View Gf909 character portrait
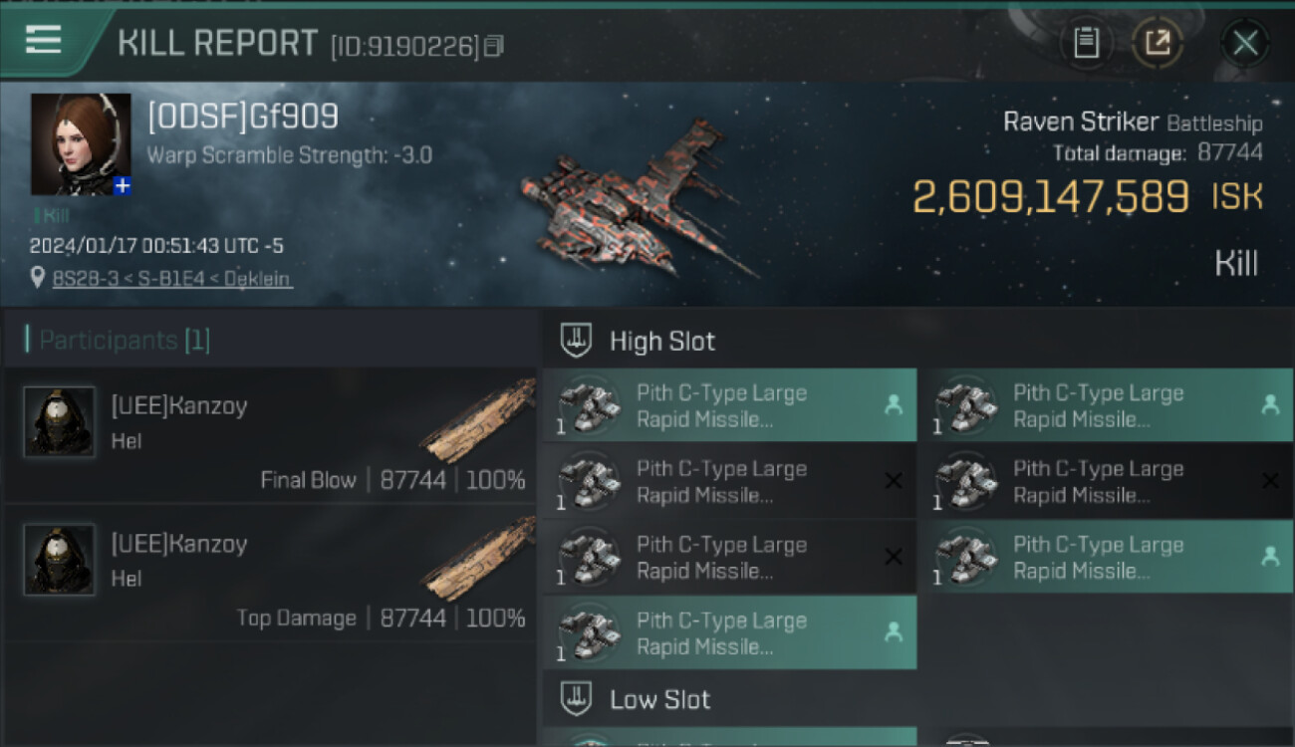The width and height of the screenshot is (1295, 747). pos(80,143)
